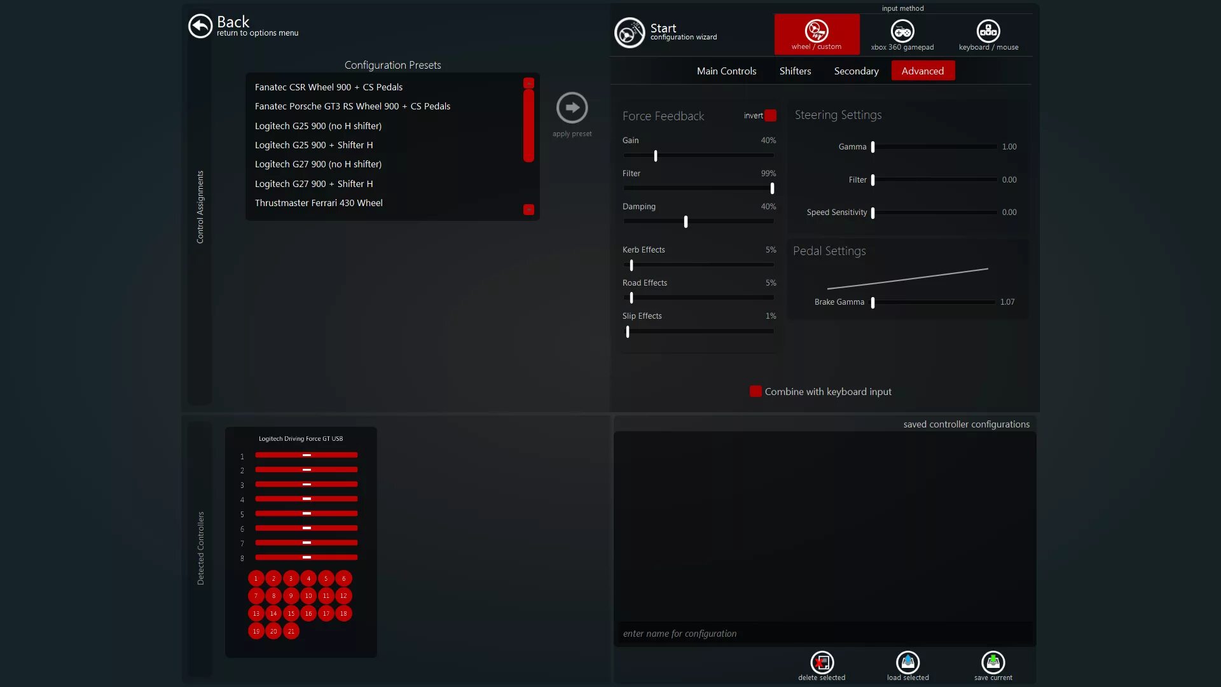This screenshot has width=1221, height=687.
Task: Choose xbox 360 gamepad input method
Action: (x=902, y=34)
